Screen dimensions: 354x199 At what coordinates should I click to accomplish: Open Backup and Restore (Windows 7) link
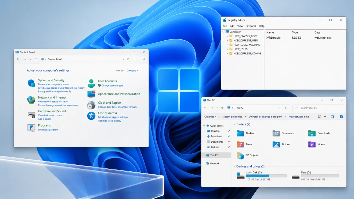[x=54, y=91]
